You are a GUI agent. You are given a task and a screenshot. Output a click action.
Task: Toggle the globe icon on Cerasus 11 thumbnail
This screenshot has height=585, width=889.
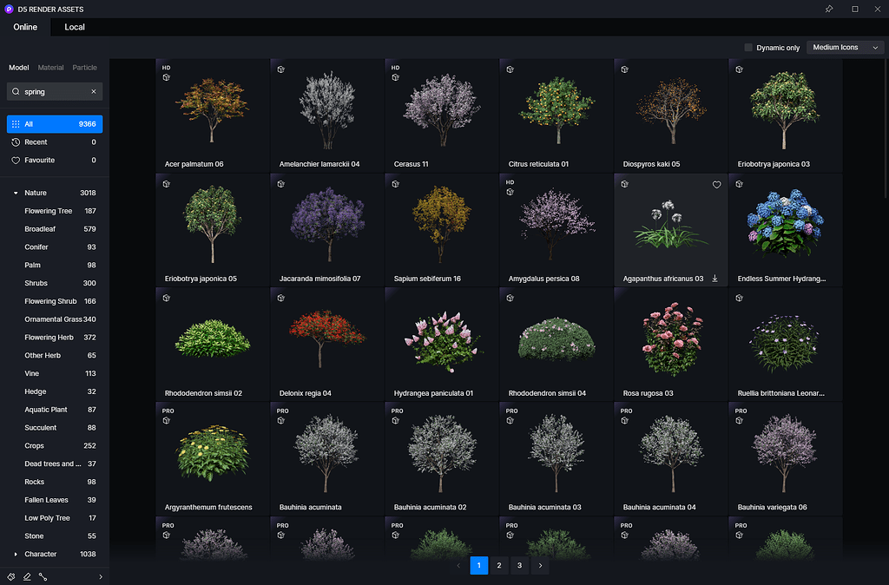coord(395,77)
